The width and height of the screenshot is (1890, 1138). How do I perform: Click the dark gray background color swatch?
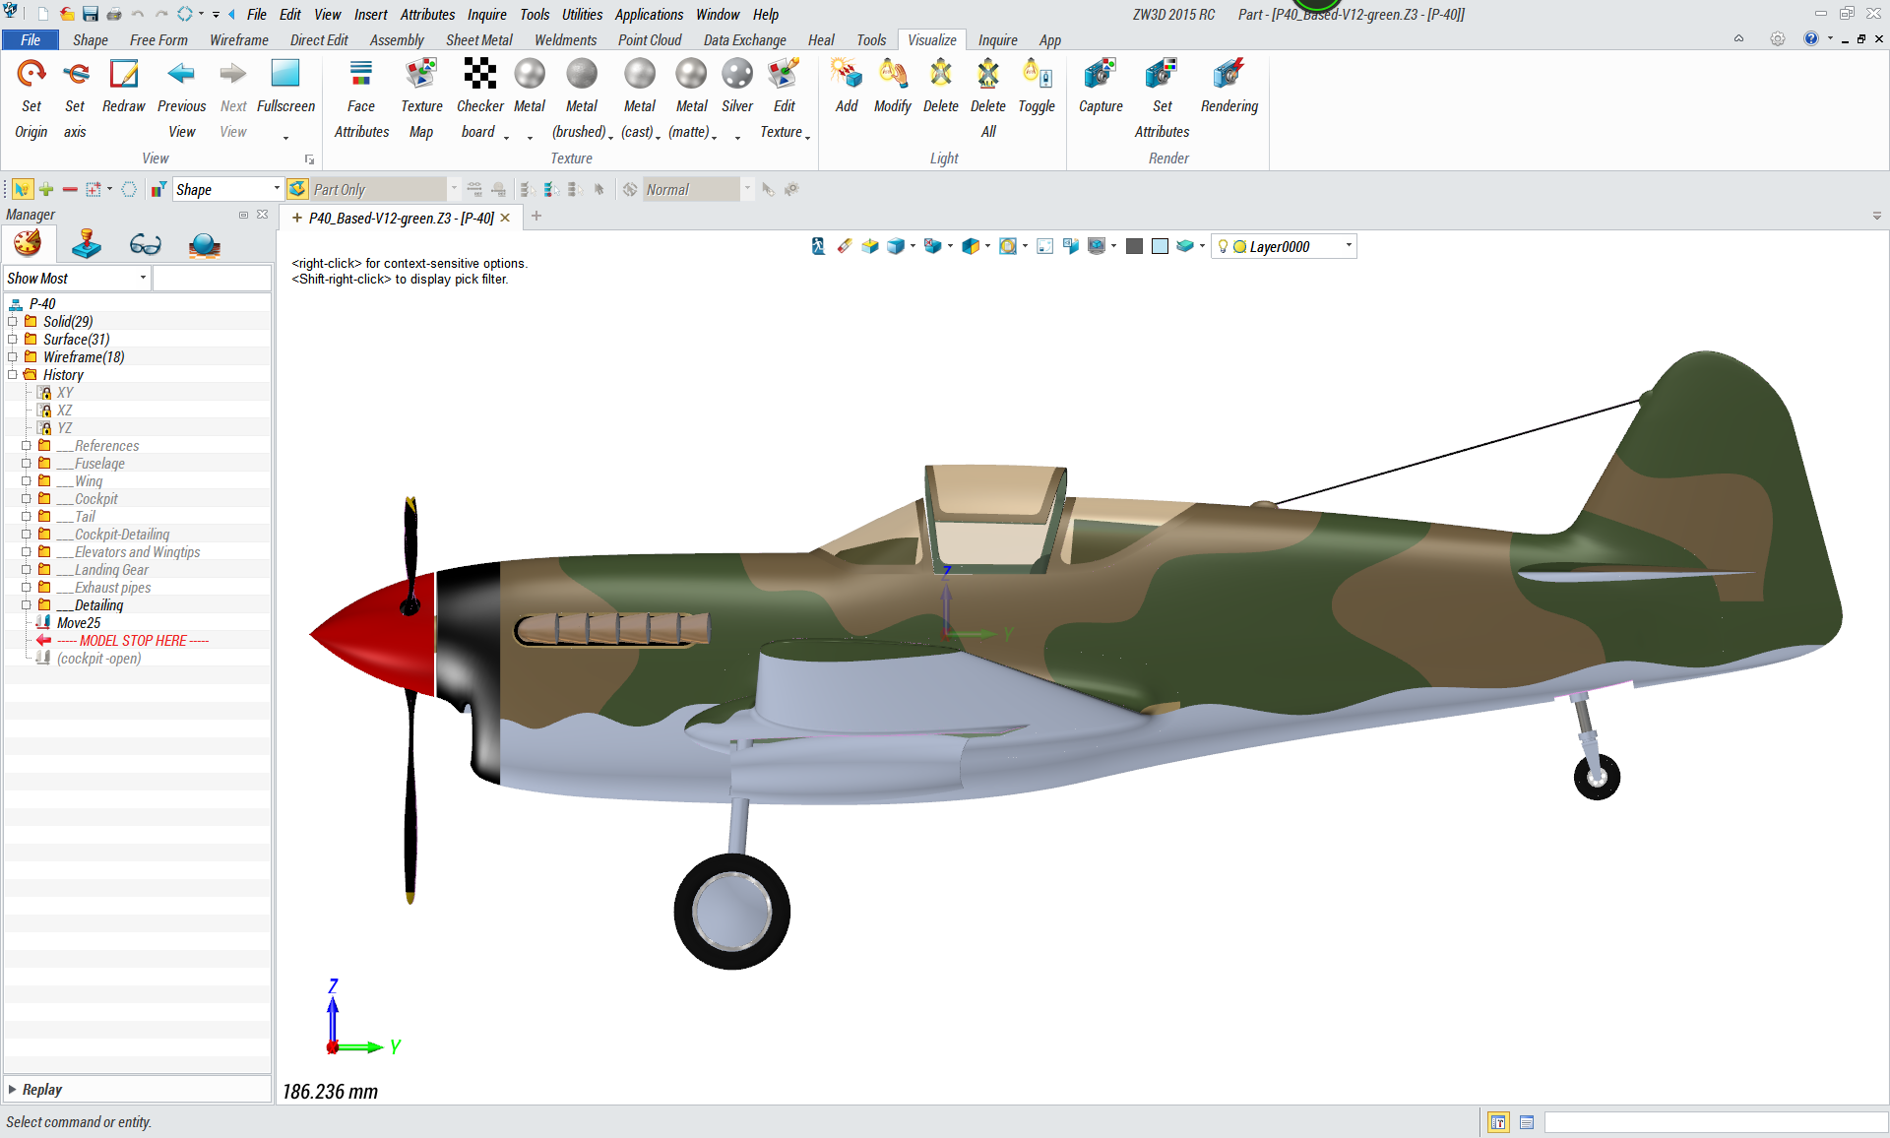[1134, 246]
